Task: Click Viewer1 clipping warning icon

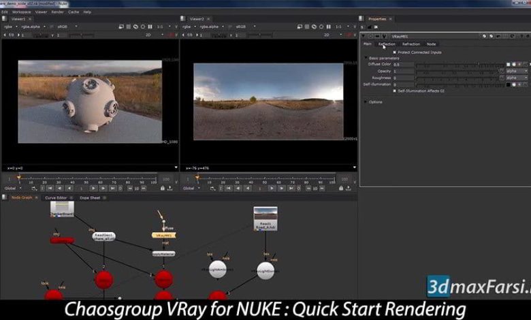Action: click(135, 27)
